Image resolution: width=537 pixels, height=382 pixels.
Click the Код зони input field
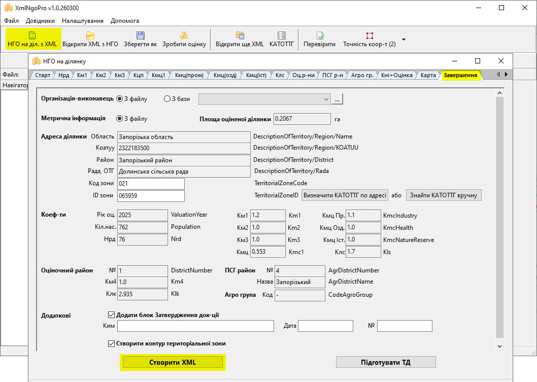(x=151, y=183)
